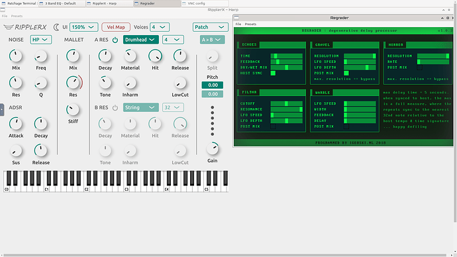Adjust the ECHOES TIME slider in Regrader
This screenshot has height=257, width=457.
click(x=287, y=56)
